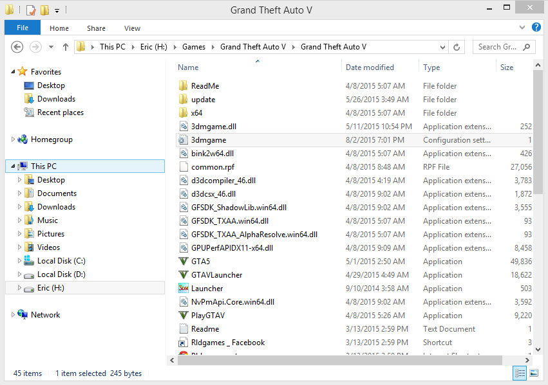Select Music in the navigation pane
The image size is (548, 385).
pyautogui.click(x=48, y=220)
